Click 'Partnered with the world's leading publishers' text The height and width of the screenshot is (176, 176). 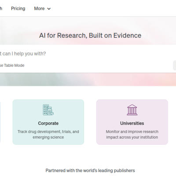[x=90, y=170]
